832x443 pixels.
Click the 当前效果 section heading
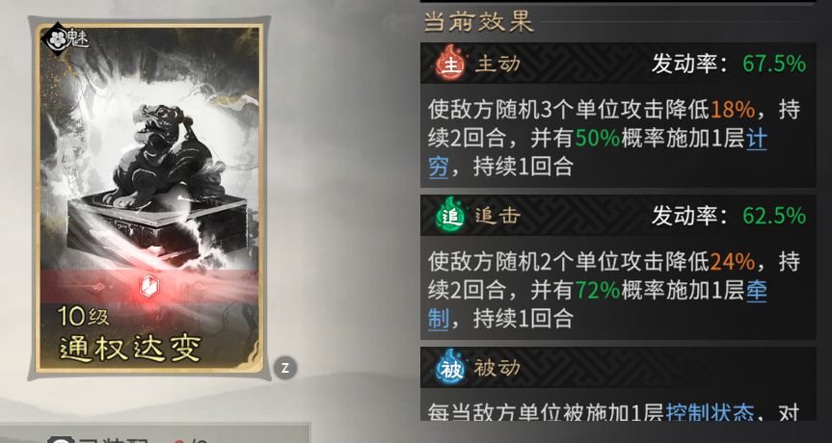click(x=479, y=22)
